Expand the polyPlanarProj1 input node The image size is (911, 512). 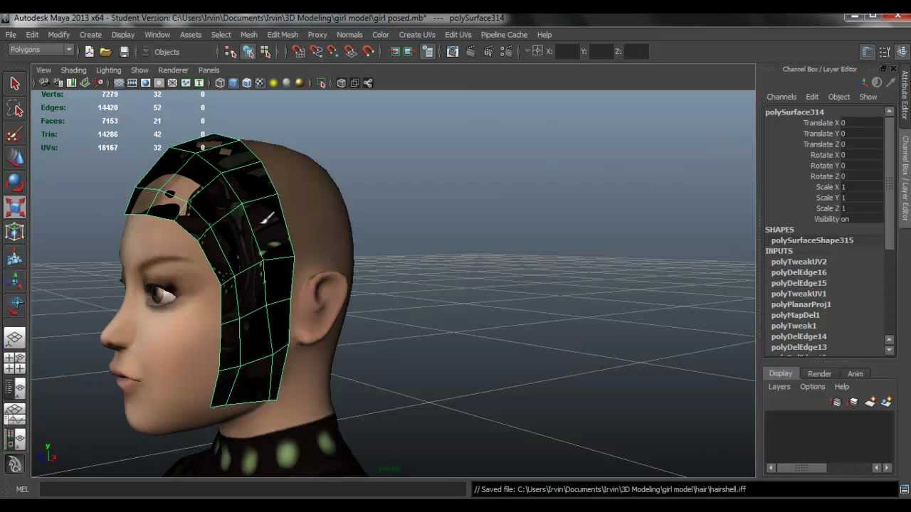(801, 304)
